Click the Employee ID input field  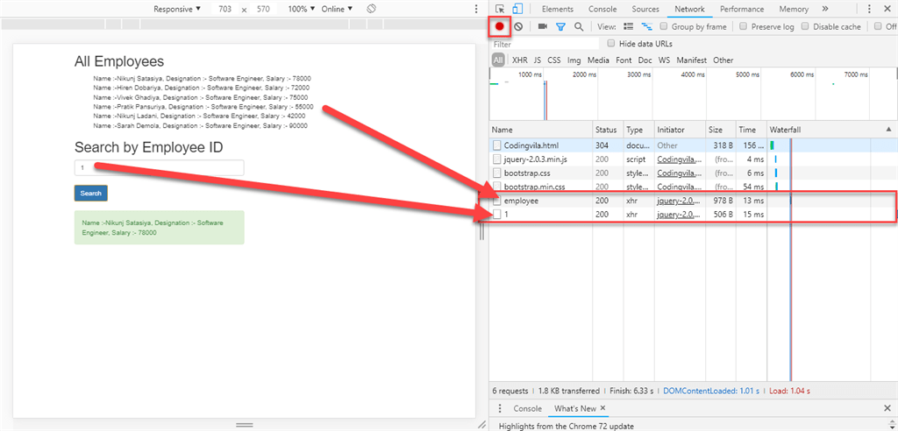[160, 167]
